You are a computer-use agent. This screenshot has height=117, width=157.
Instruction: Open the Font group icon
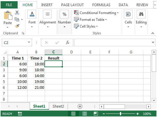[32, 14]
